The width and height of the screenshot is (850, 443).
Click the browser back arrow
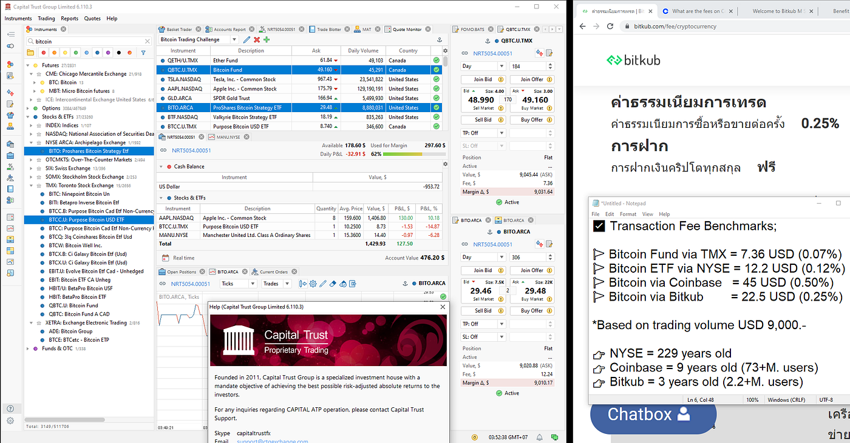582,26
